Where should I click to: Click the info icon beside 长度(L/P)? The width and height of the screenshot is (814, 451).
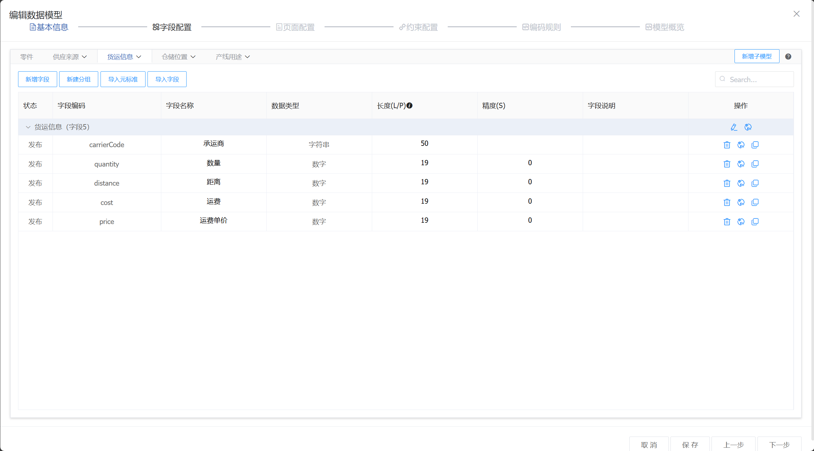(409, 106)
